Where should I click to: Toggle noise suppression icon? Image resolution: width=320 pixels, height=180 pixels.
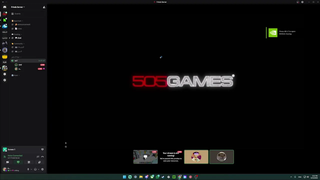coord(38,157)
